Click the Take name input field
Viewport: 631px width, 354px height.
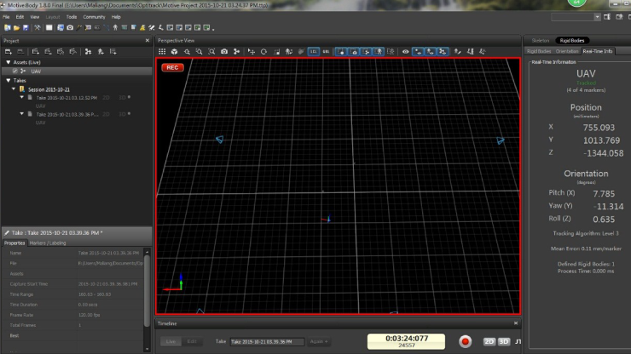coord(267,341)
